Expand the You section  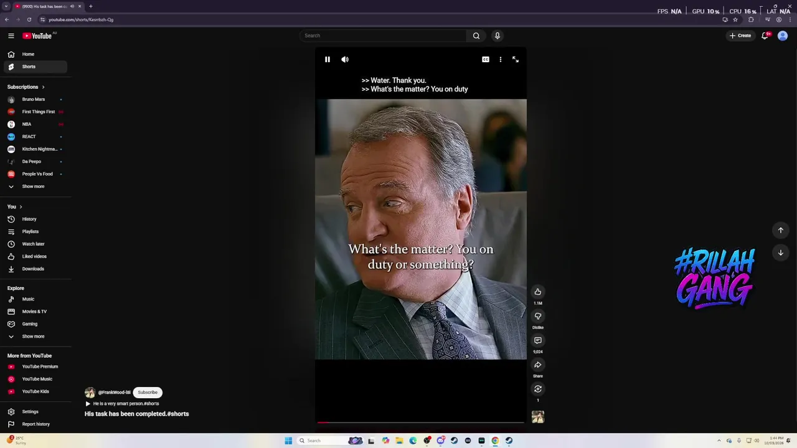point(15,207)
